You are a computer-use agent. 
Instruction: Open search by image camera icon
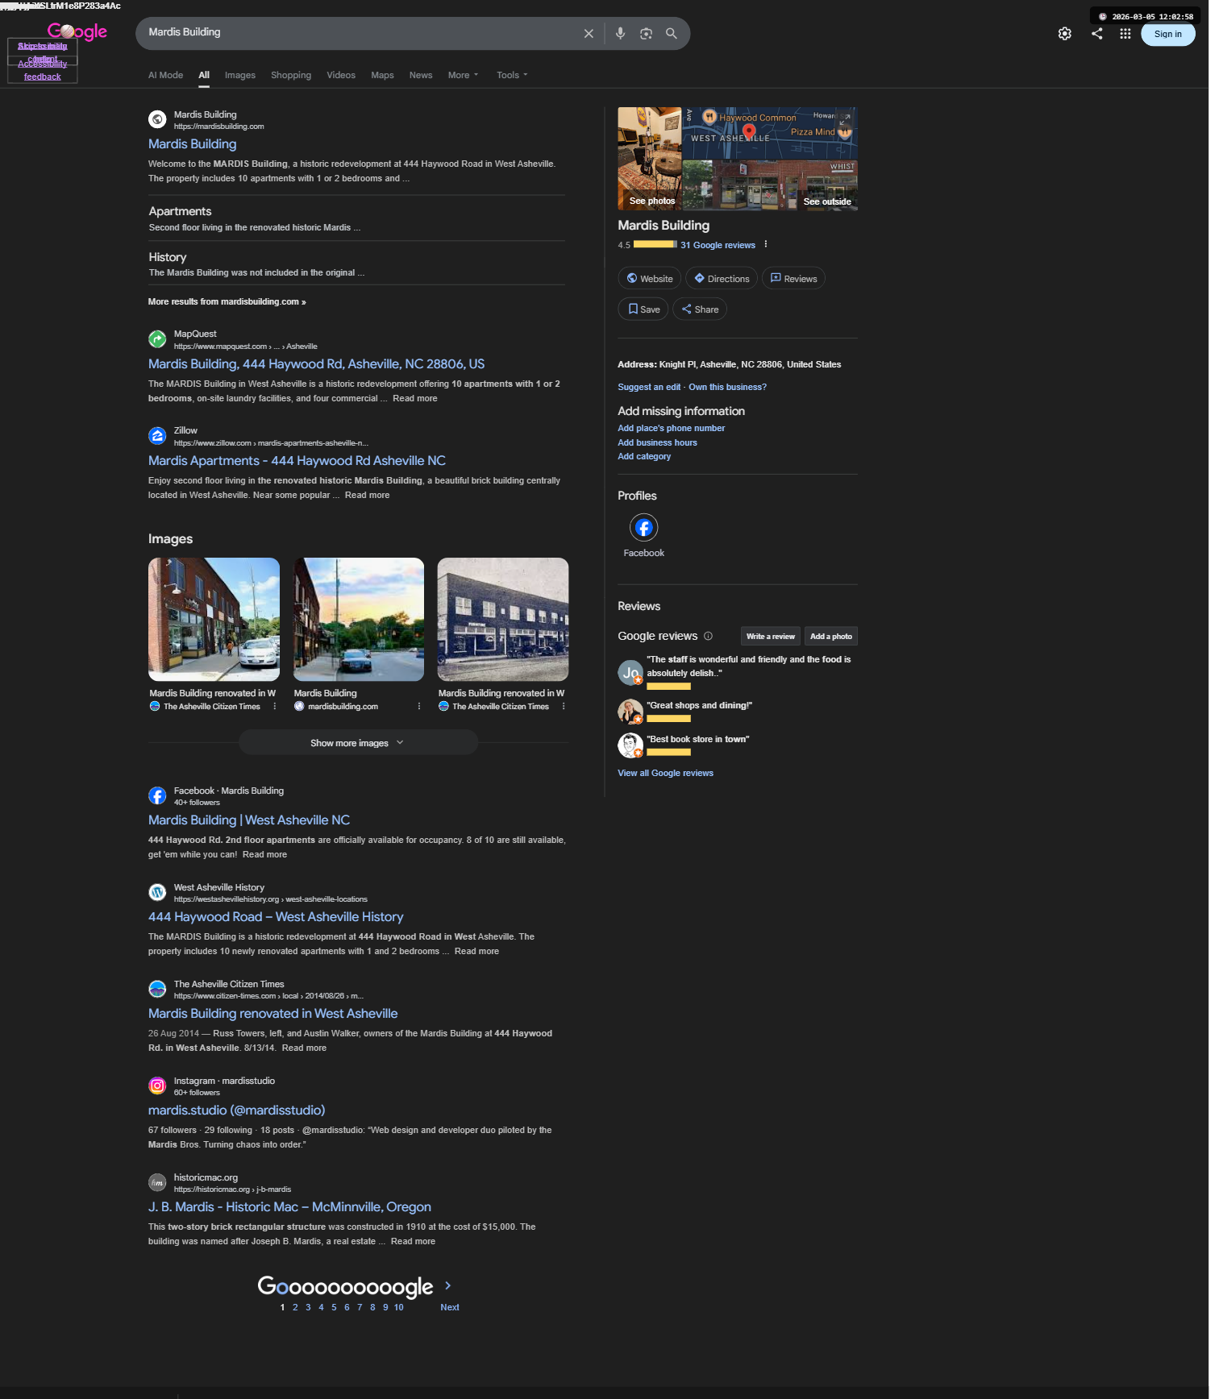(646, 34)
